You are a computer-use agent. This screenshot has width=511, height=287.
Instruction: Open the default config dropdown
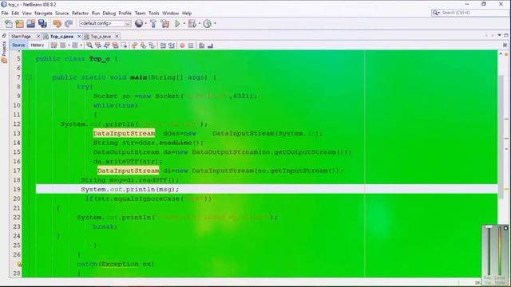[105, 23]
